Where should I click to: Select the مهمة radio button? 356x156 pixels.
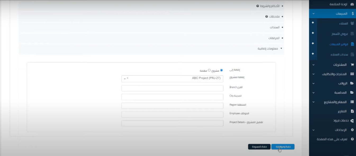coord(209,70)
